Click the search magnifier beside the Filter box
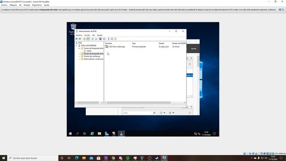 154,113
